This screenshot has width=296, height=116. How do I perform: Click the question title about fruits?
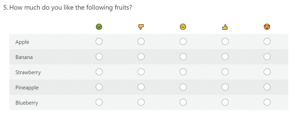click(x=68, y=8)
